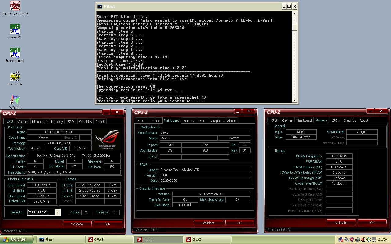This screenshot has width=391, height=244.
Task: Click the 'Penryn' code name value
Action: (x=44, y=138)
